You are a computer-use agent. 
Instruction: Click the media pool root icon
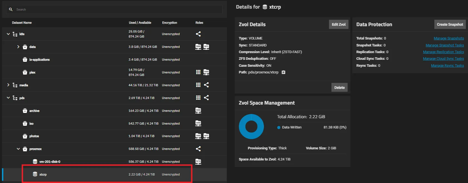[x=15, y=85]
